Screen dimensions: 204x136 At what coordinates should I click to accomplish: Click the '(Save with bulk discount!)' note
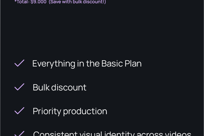(x=77, y=2)
